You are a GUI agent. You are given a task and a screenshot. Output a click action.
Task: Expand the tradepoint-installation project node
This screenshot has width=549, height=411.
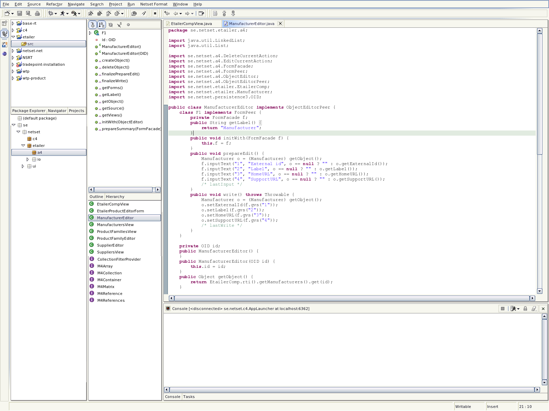[x=13, y=64]
